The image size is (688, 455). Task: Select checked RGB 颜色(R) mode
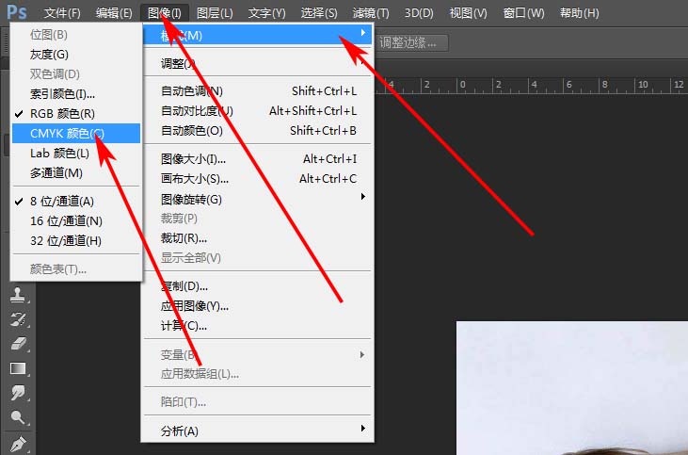76,114
